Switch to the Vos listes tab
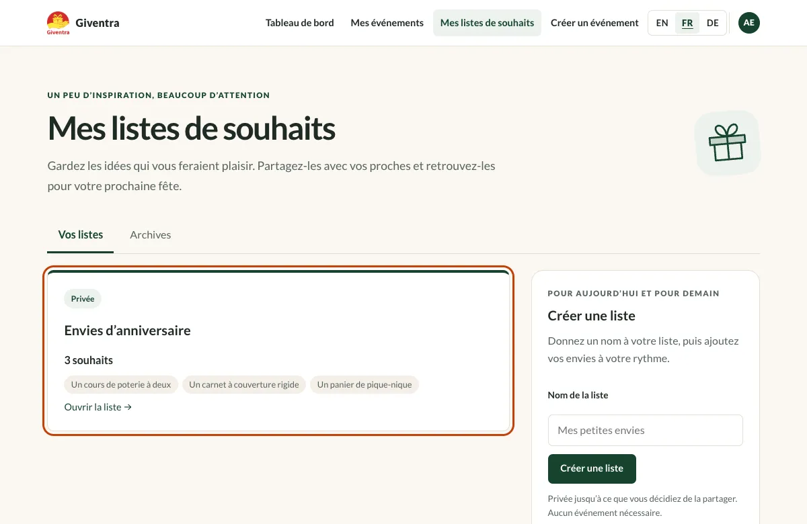807x524 pixels. tap(81, 235)
